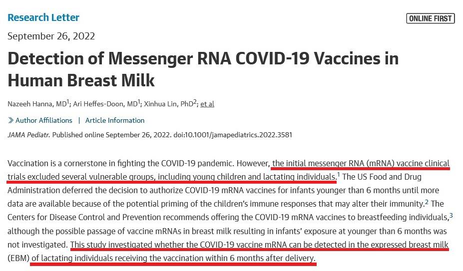Click the 'et al' authors link

207,104
